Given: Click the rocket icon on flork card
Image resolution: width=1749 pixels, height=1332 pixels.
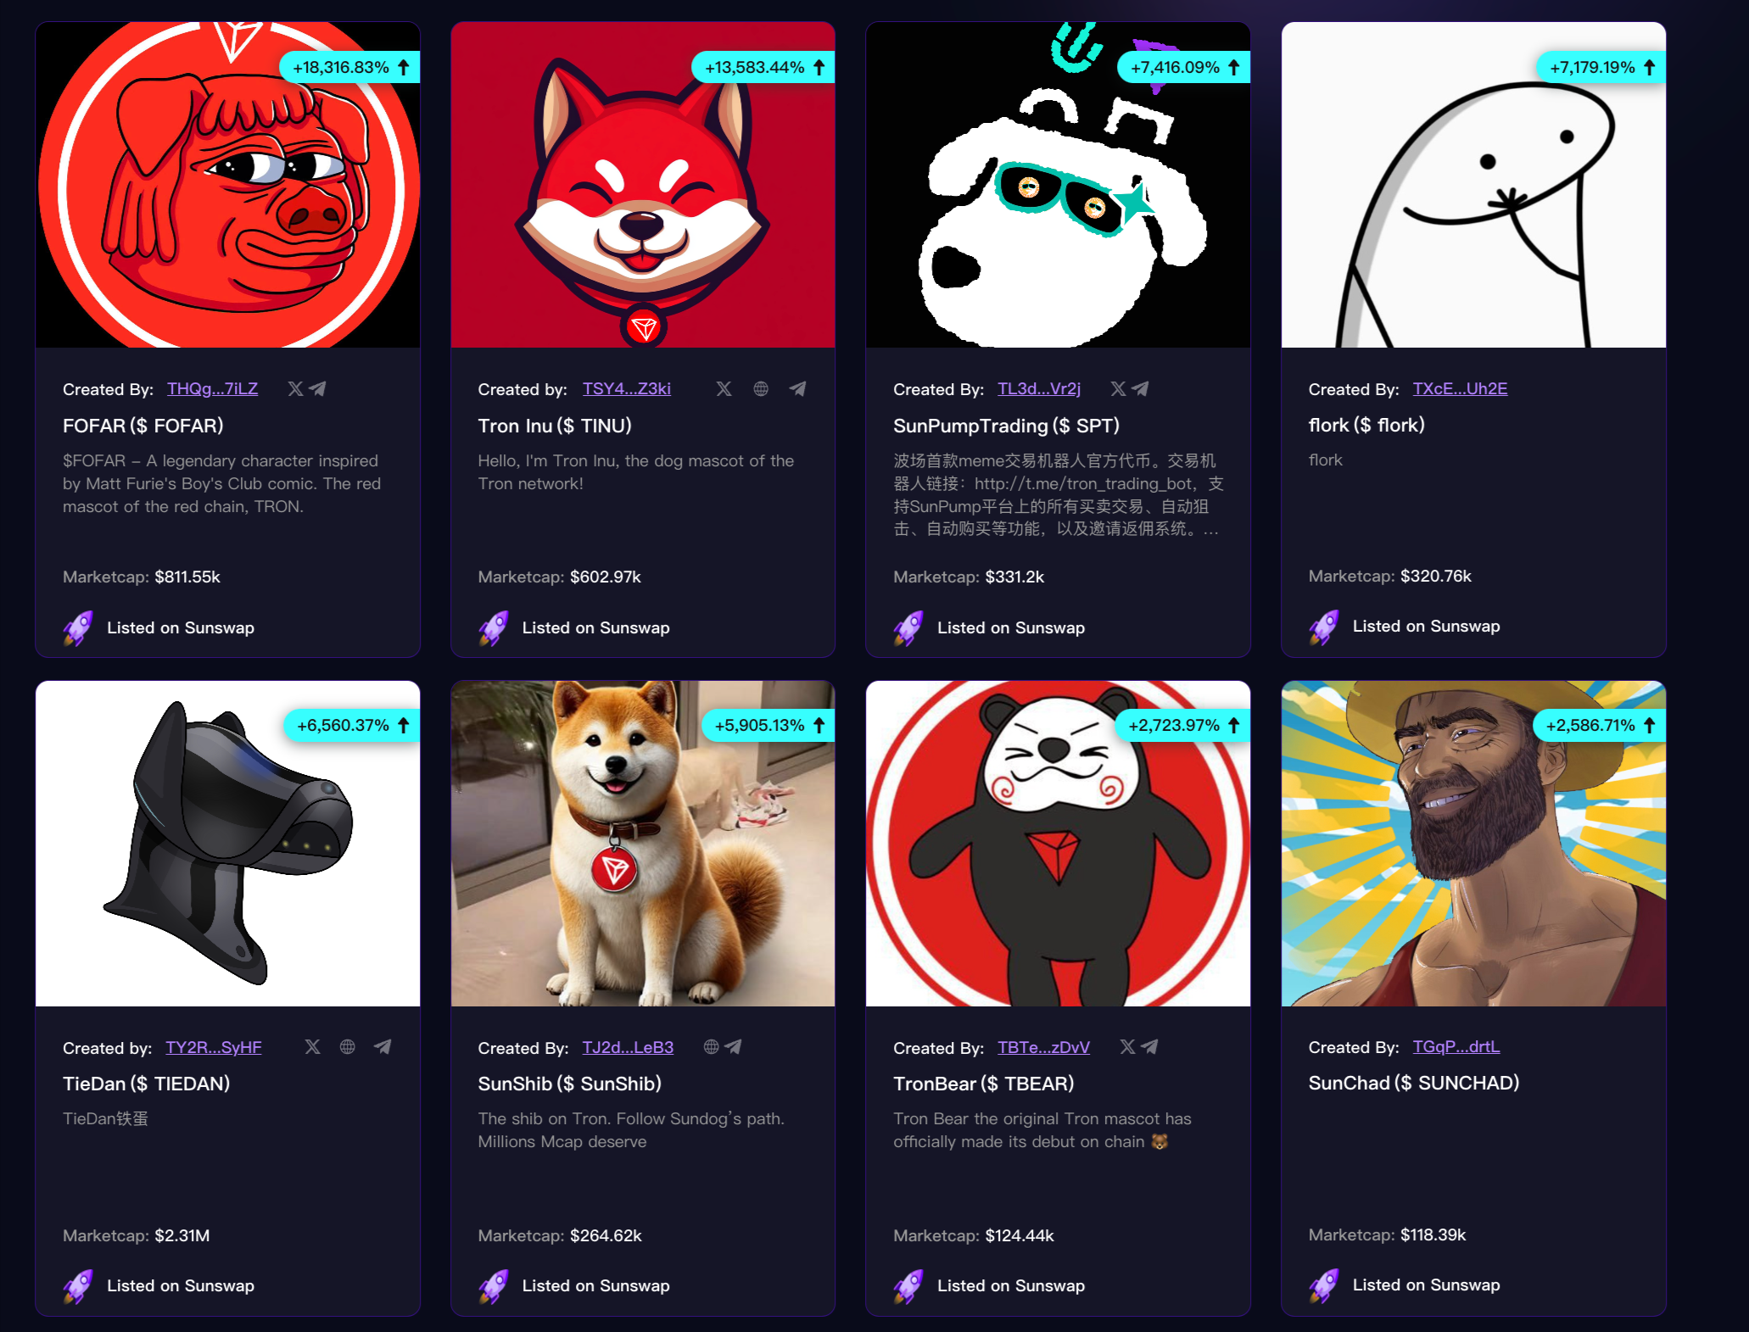Looking at the screenshot, I should pyautogui.click(x=1323, y=627).
